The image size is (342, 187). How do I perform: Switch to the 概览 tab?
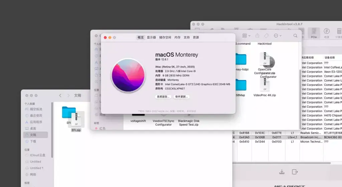tap(141, 37)
